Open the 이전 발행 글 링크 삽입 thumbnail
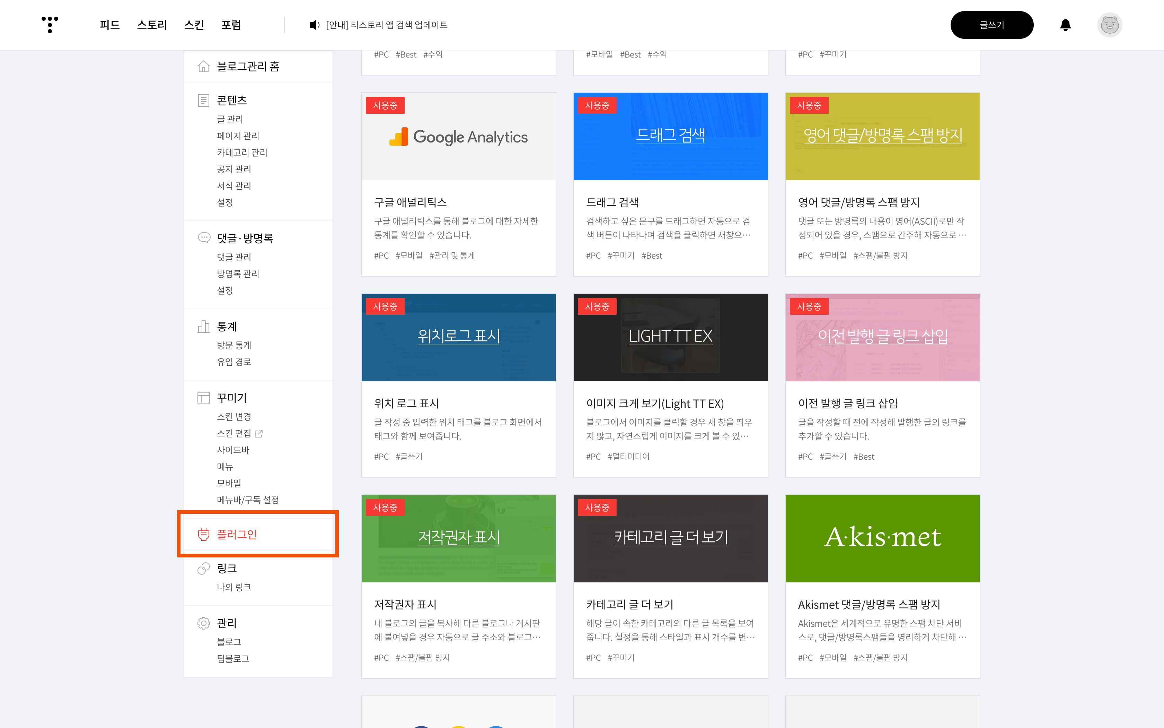This screenshot has height=728, width=1164. [x=883, y=338]
